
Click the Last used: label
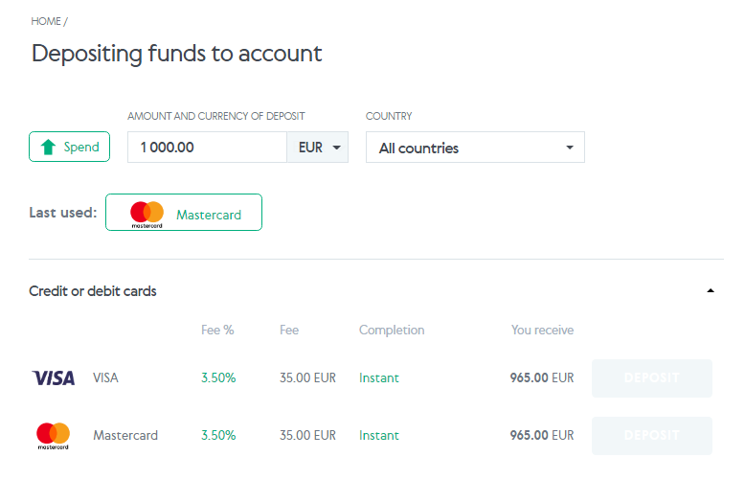click(x=63, y=213)
